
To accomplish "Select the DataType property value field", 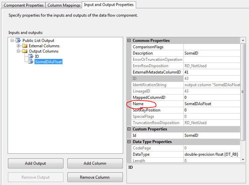I will (x=211, y=154).
